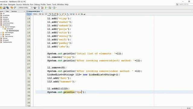This screenshot has height=109, width=193.
Task: Toggle Rectangular Selection in editor toolbar
Action: click(x=60, y=14)
